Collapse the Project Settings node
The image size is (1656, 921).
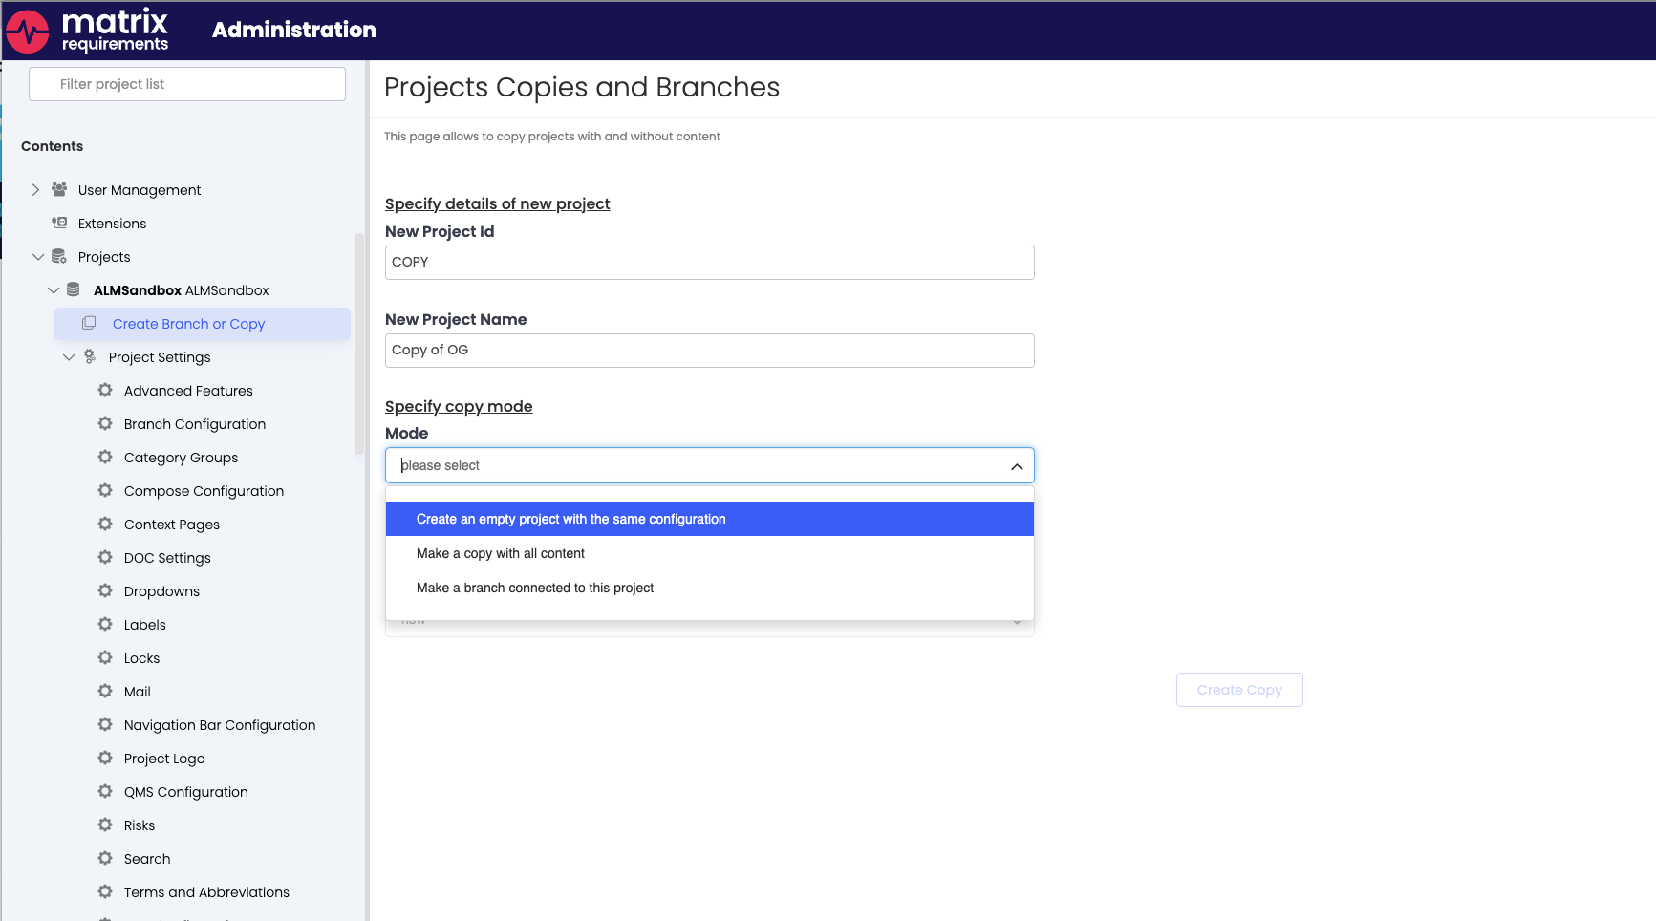coord(69,357)
